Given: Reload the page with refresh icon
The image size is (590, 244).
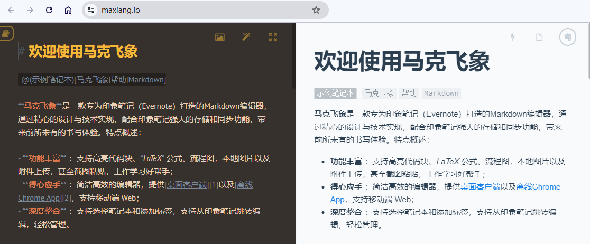Looking at the screenshot, I should click(49, 10).
